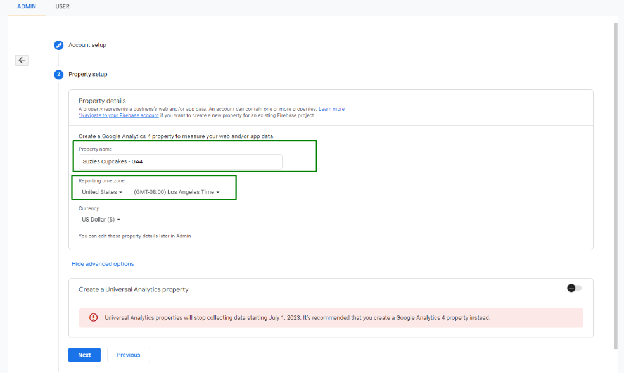624x373 pixels.
Task: Open the Learn more link
Action: [331, 109]
